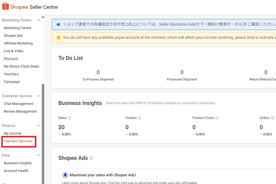Open the To-Process Shipment count
The image size is (276, 184).
98,73
